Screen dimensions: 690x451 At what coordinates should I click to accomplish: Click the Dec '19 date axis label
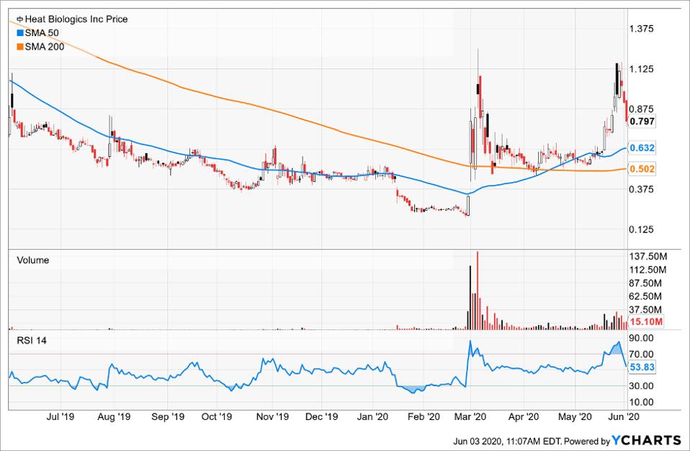pos(321,416)
